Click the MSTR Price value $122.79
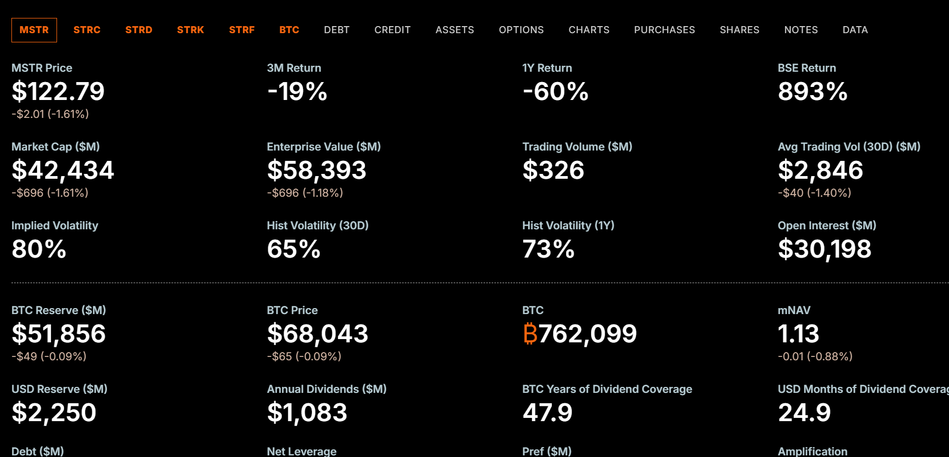 (58, 91)
